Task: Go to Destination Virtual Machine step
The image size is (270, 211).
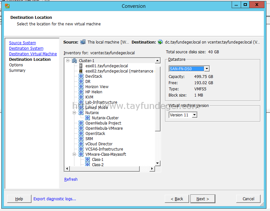Action: [33, 54]
